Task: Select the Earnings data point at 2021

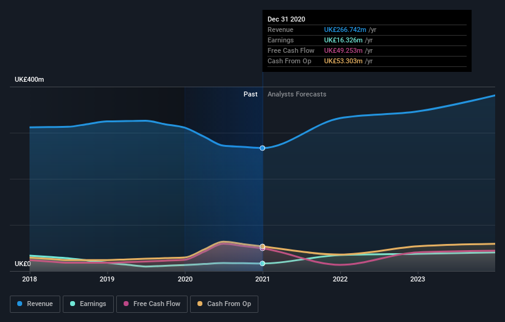Action: [x=263, y=264]
